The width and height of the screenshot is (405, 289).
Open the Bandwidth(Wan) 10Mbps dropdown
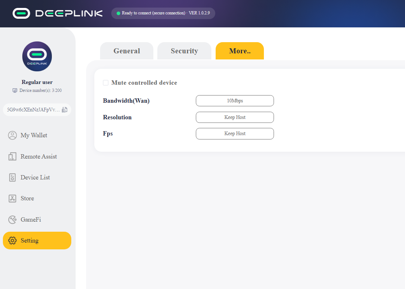coord(235,101)
